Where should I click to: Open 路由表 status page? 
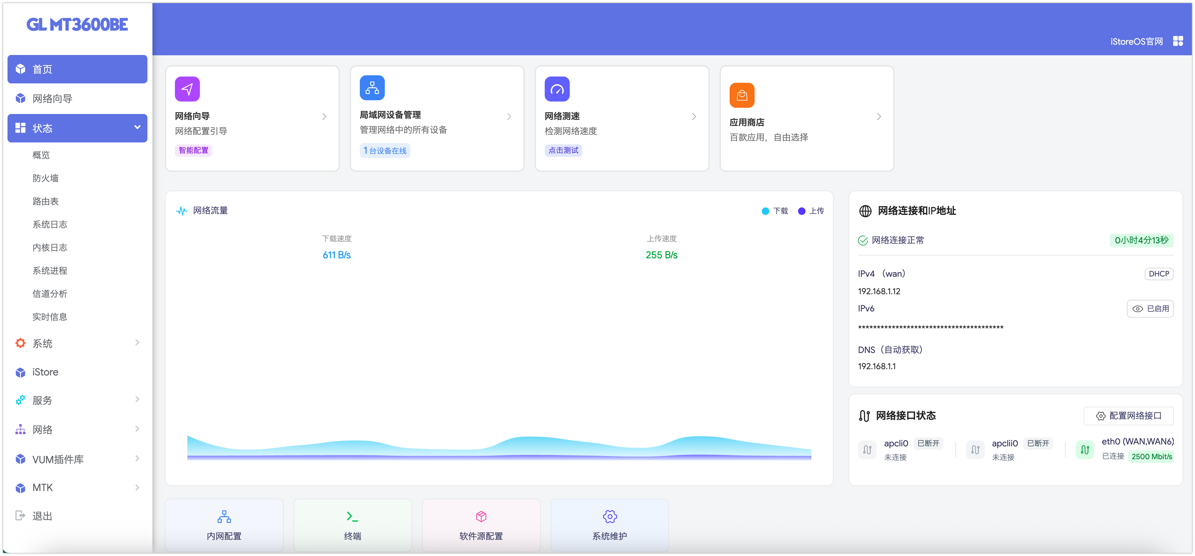coord(46,201)
